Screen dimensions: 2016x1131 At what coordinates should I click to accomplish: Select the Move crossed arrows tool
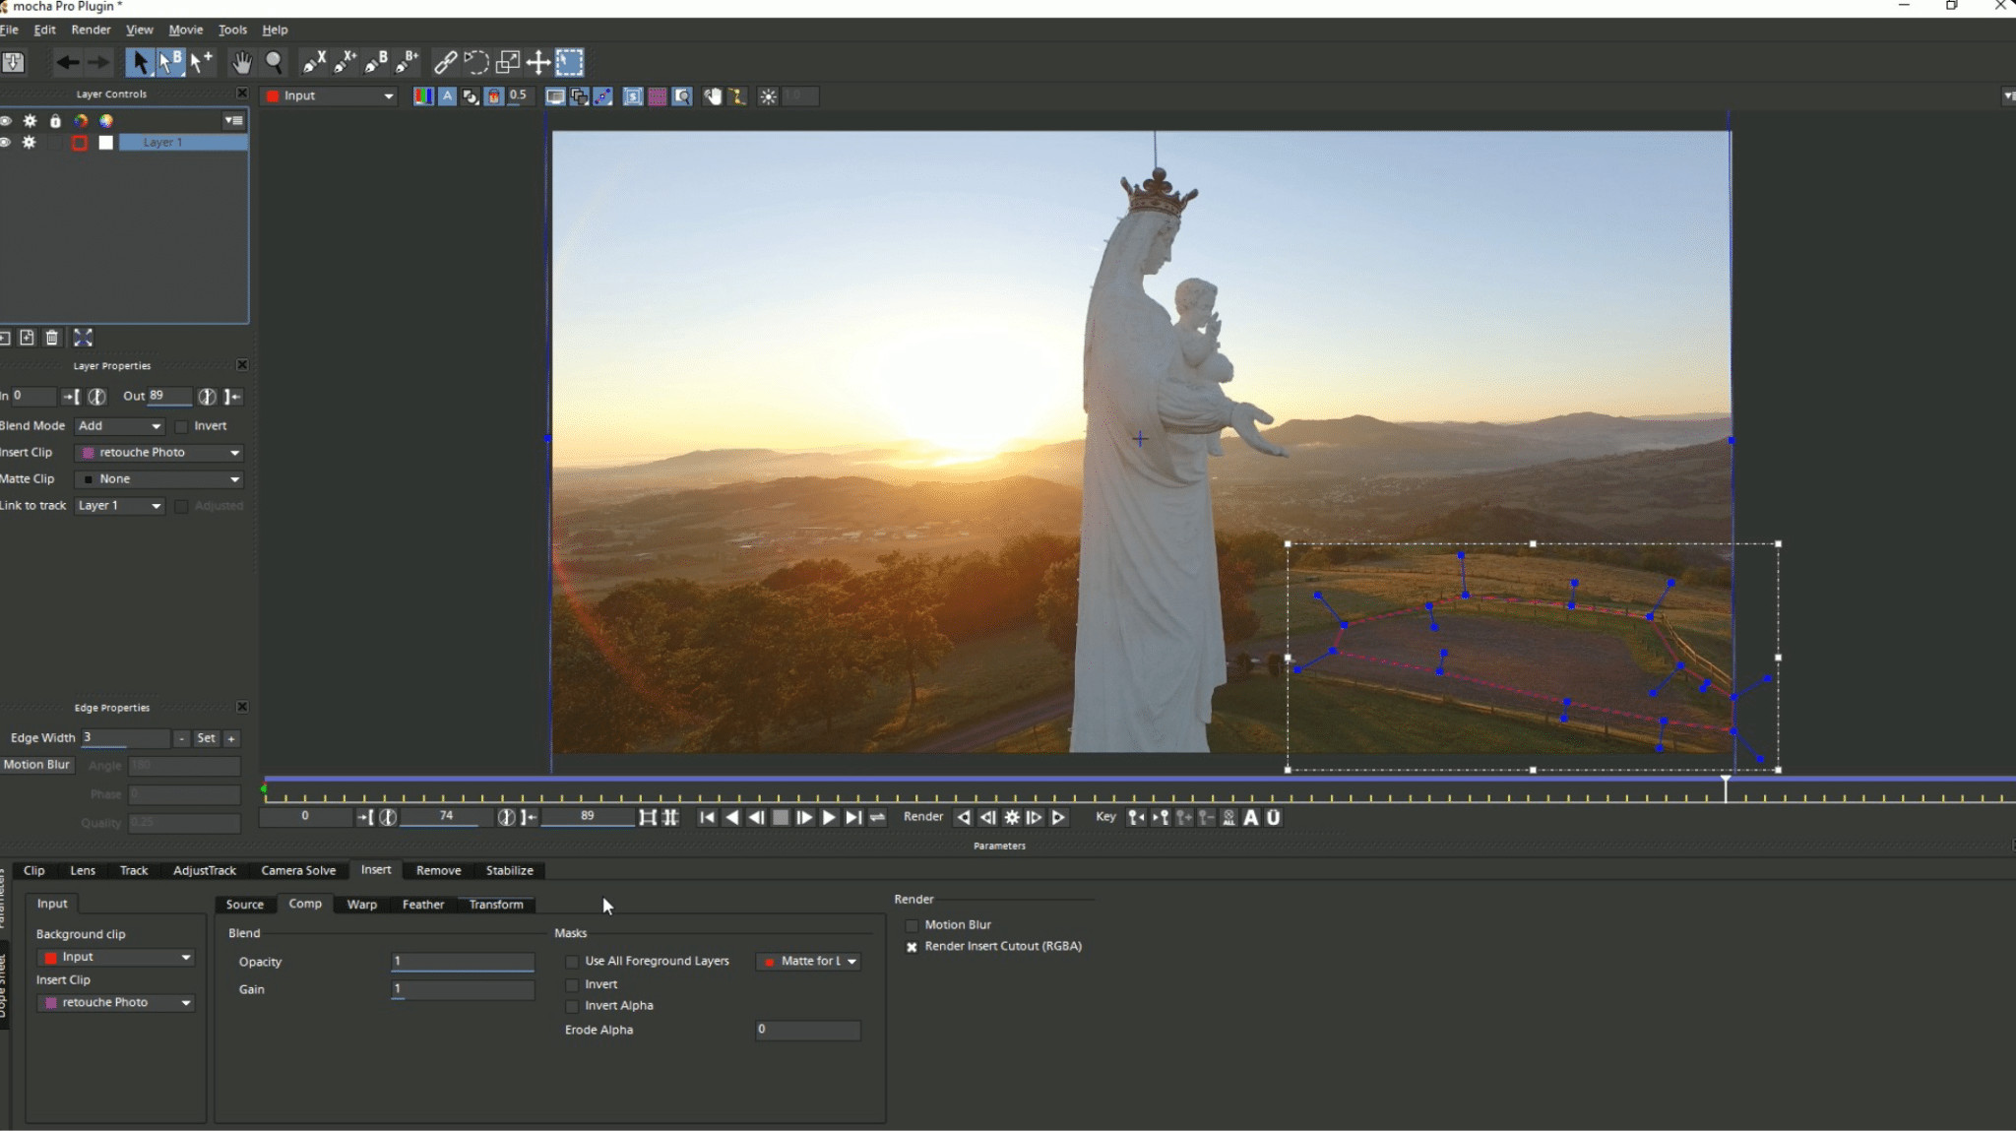point(538,63)
